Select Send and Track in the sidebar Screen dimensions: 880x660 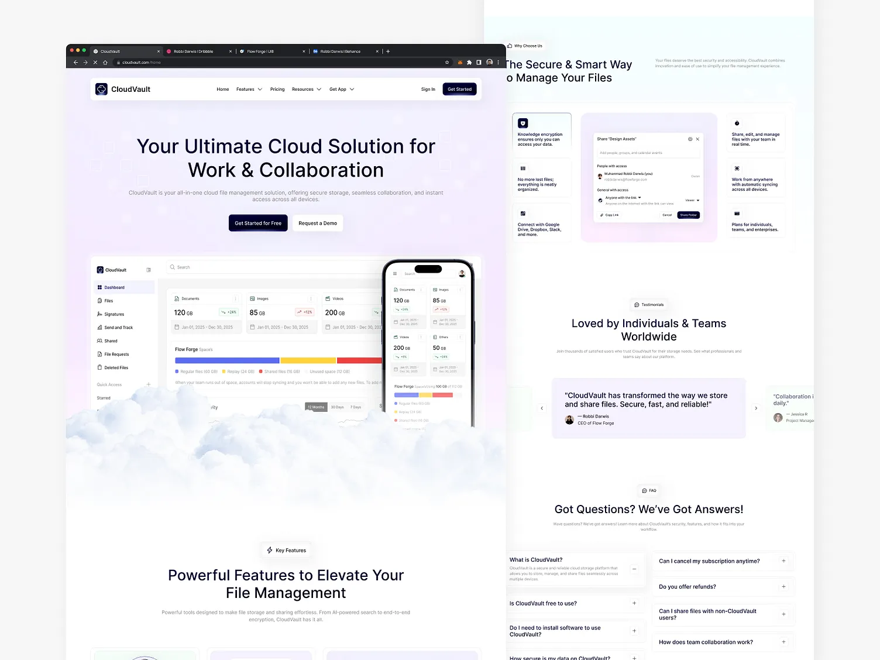click(124, 328)
